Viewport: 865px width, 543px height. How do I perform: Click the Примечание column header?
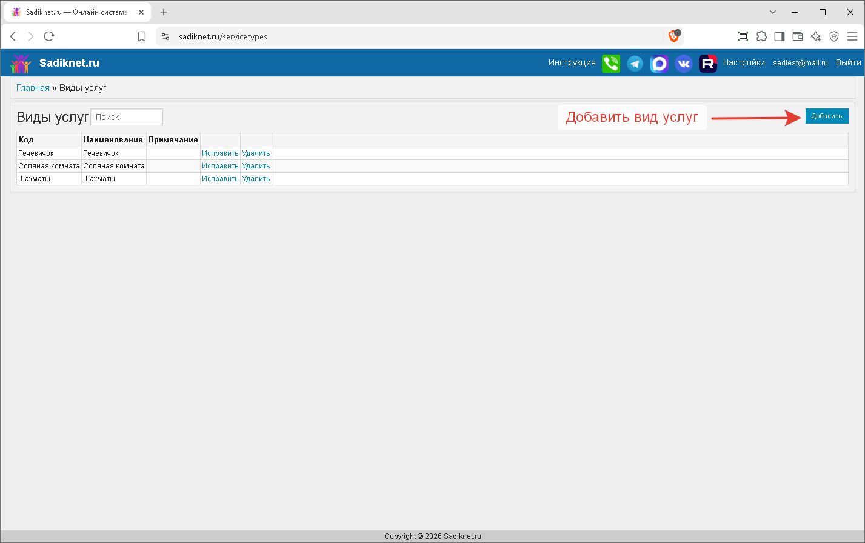pyautogui.click(x=173, y=140)
